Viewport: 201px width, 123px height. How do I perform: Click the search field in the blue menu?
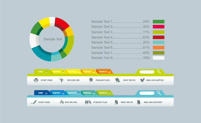click(147, 93)
